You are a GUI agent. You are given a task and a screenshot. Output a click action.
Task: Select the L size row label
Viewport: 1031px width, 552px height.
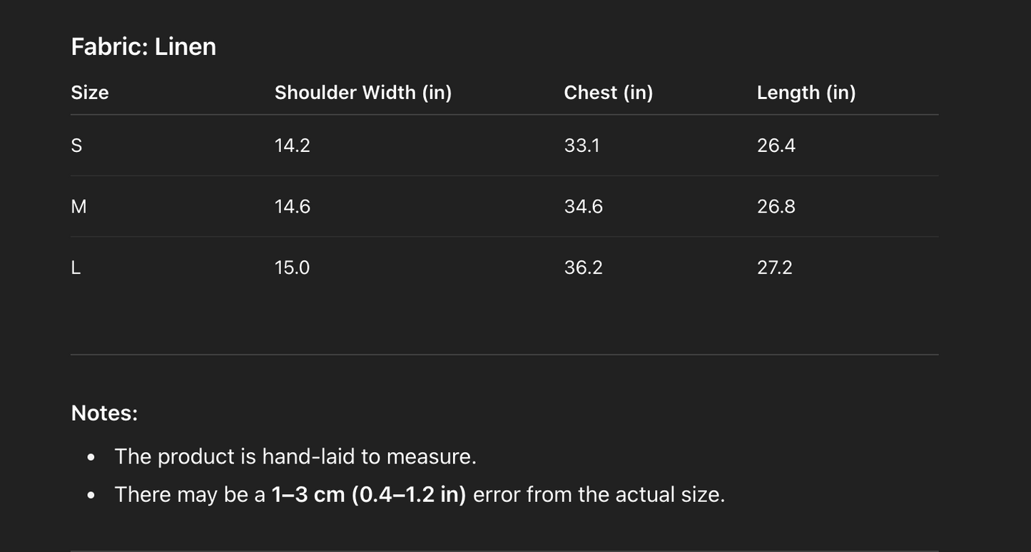tap(76, 268)
